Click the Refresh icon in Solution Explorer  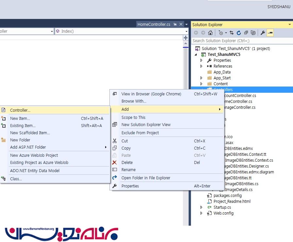click(x=239, y=33)
